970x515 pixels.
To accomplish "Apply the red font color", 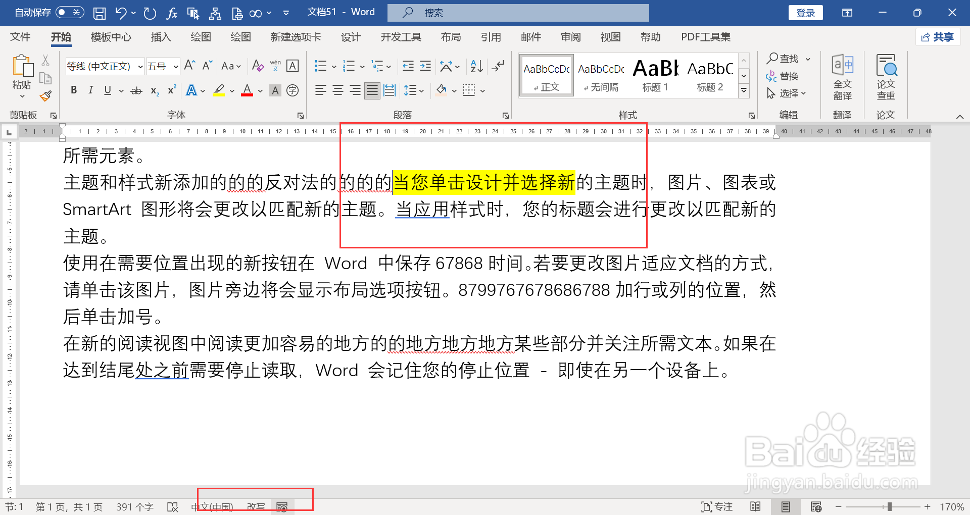I will 247,91.
